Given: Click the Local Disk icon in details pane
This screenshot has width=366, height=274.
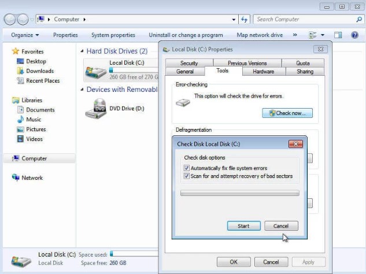Looking at the screenshot, I should (21, 262).
